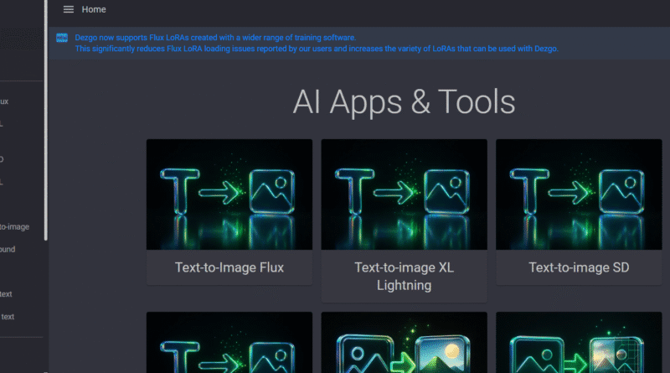This screenshot has width=670, height=373.
Task: Click the Text-to-Image Flux label
Action: pyautogui.click(x=229, y=267)
